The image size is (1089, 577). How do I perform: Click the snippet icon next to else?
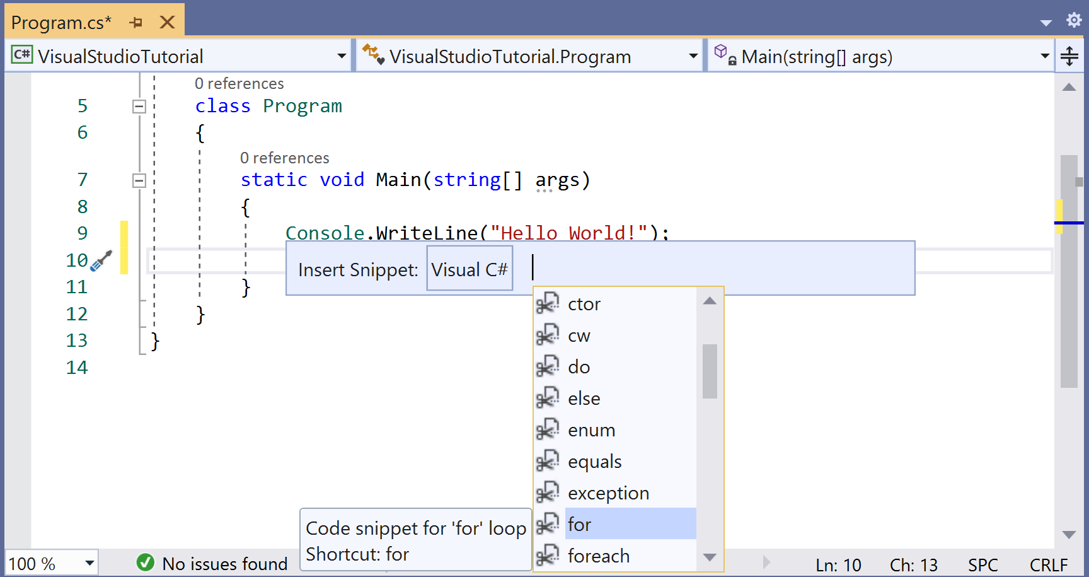(548, 398)
